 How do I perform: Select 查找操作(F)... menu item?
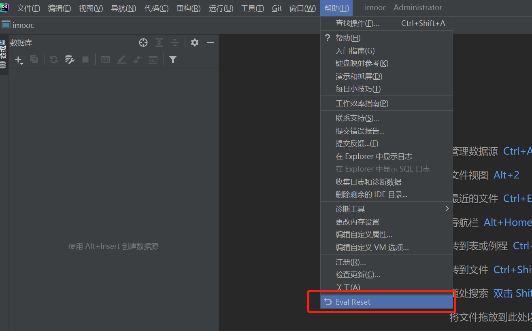387,23
